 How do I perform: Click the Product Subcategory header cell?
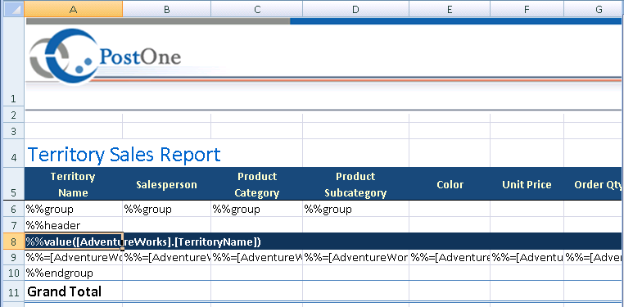click(x=355, y=184)
